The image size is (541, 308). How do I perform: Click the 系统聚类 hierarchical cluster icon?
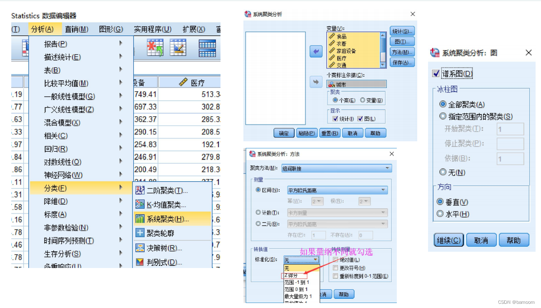pos(140,219)
